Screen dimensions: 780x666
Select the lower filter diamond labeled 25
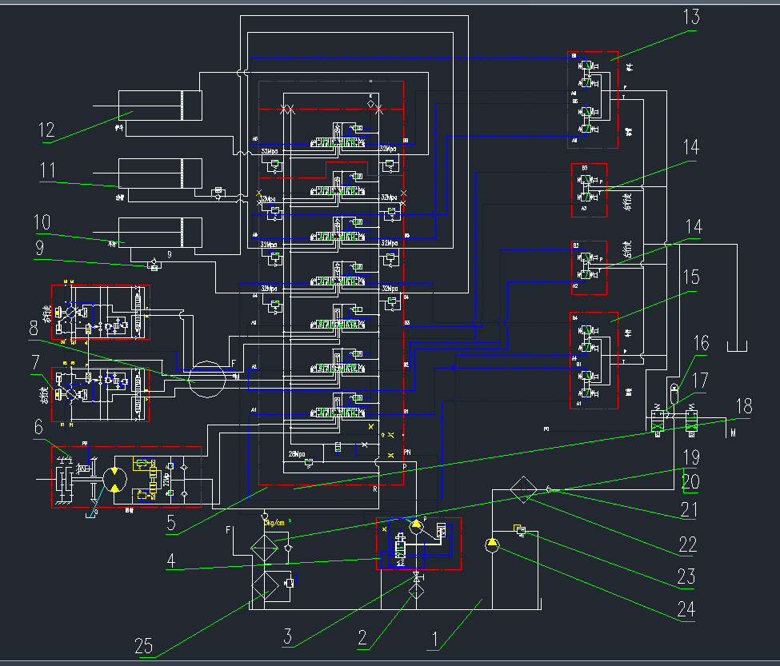266,585
